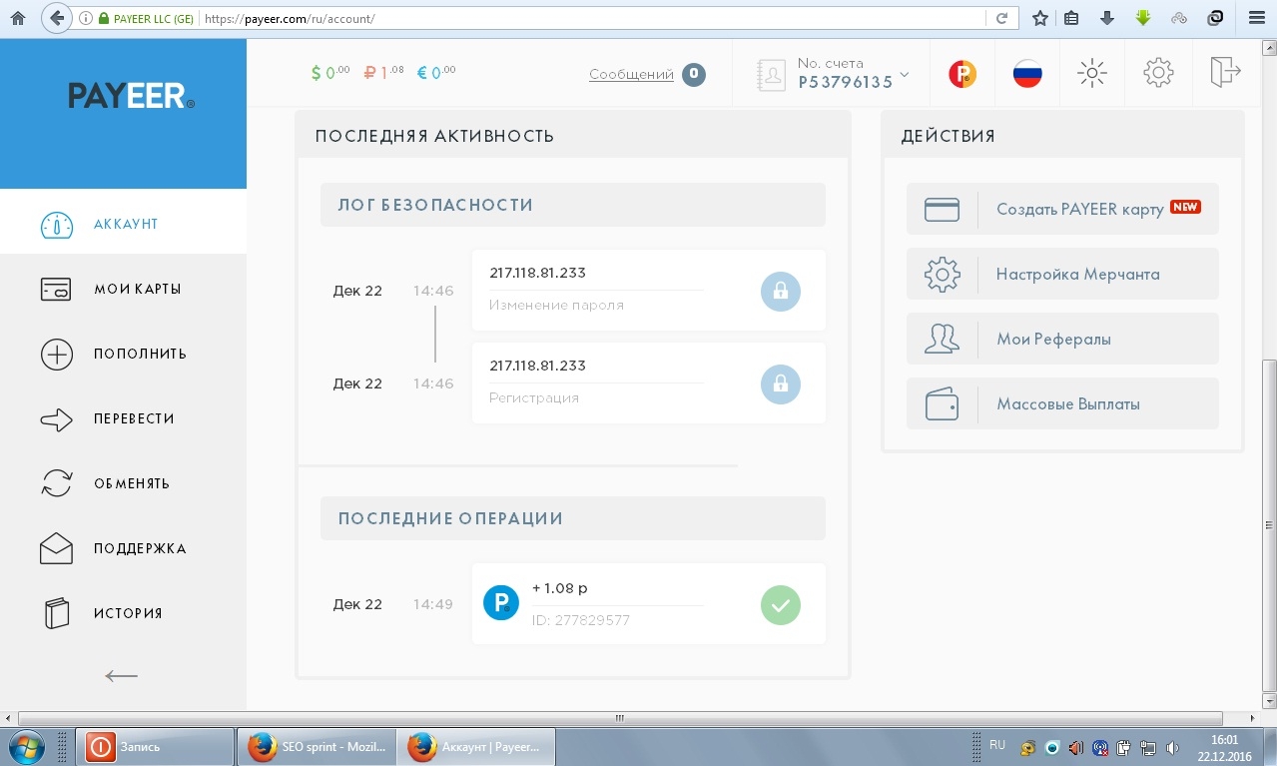Click the URL address field
The height and width of the screenshot is (766, 1277).
coord(593,19)
